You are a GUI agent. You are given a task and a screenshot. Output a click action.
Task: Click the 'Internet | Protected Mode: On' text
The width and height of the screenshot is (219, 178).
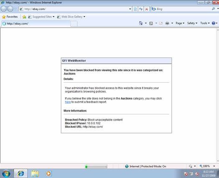point(148,166)
